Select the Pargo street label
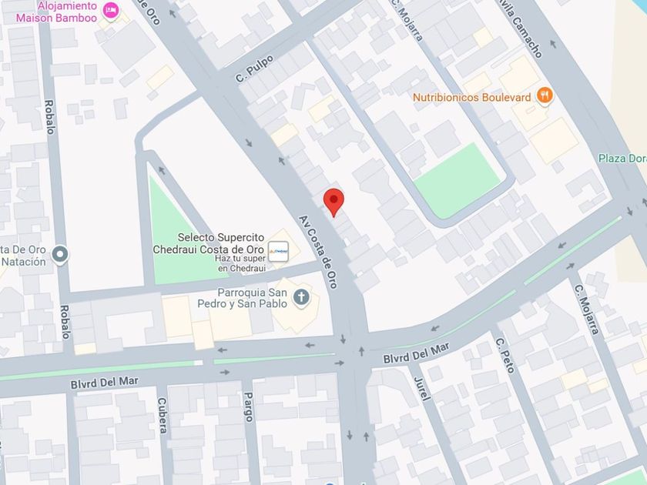The image size is (647, 485). point(248,406)
